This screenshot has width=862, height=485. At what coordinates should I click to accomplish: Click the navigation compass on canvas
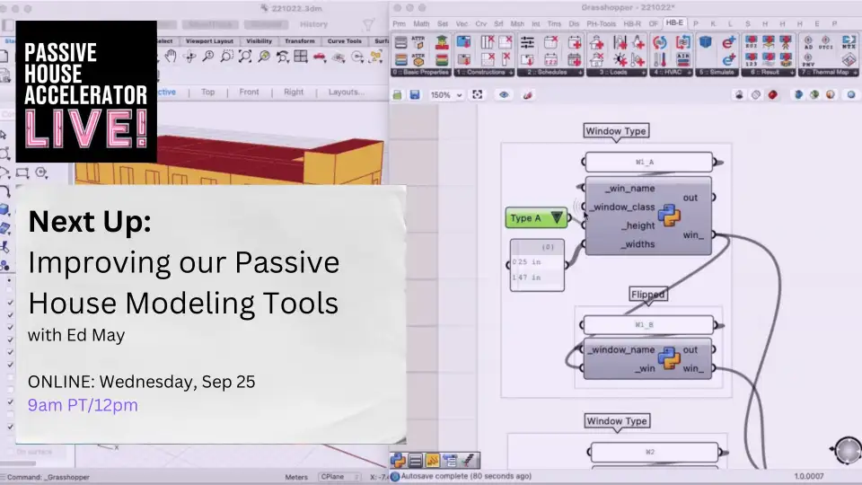point(846,449)
